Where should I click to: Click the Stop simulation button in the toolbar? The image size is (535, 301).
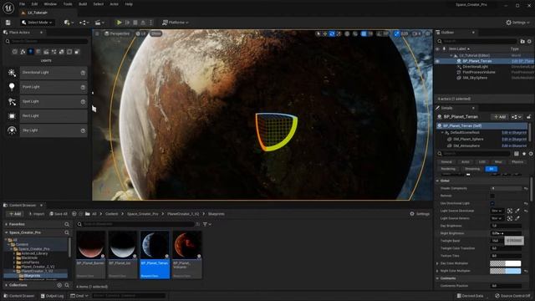click(135, 23)
